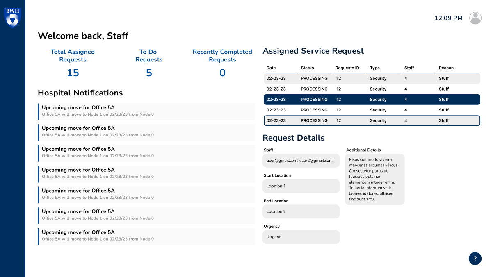This screenshot has width=493, height=277.
Task: Click the Type column header
Action: (x=375, y=68)
